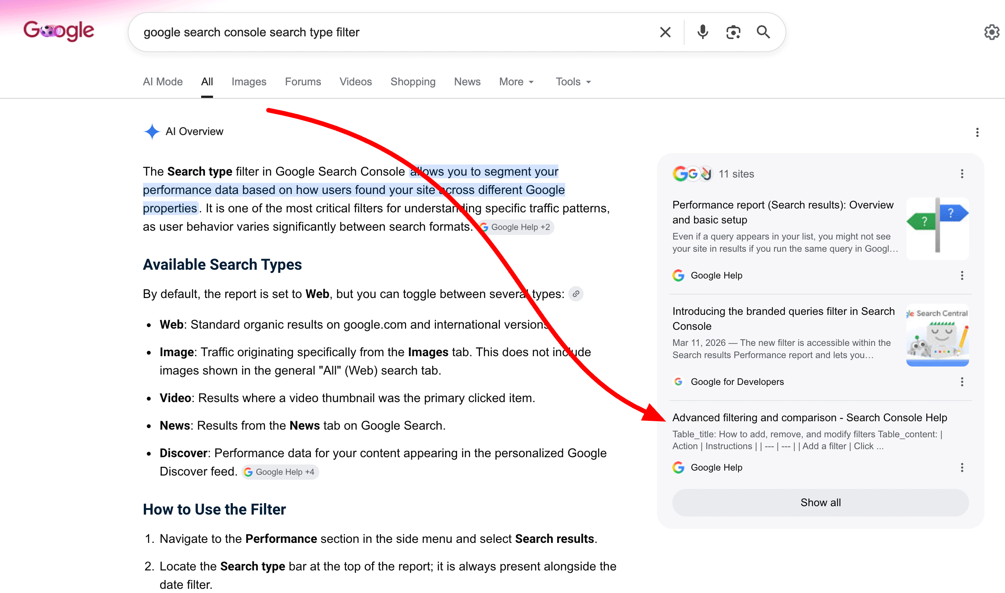
Task: Clear the search box with X
Action: tap(665, 32)
